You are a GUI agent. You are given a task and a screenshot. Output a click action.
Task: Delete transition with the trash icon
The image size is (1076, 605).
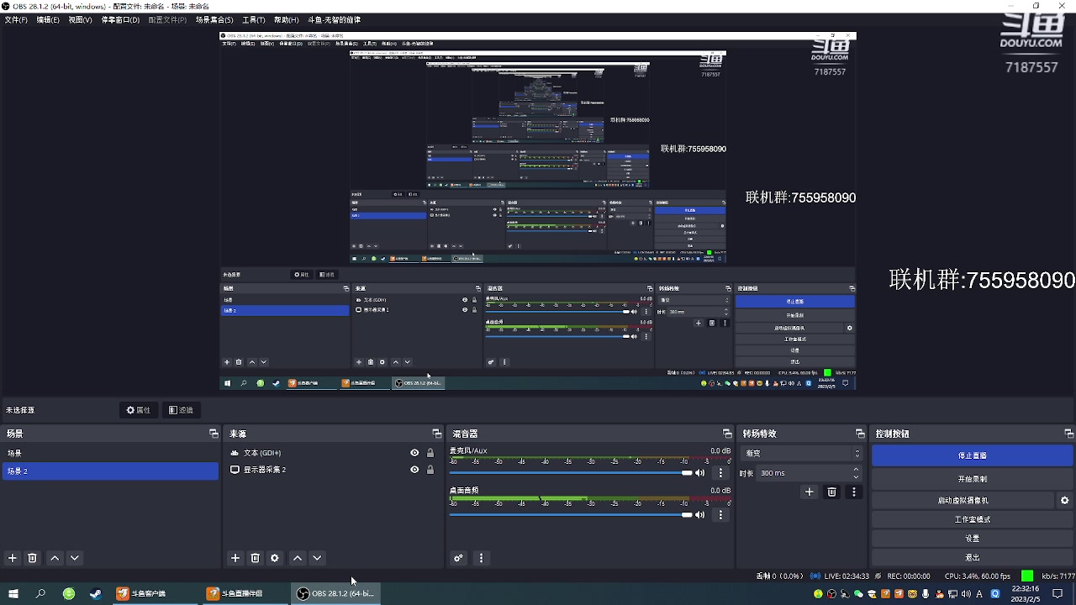(832, 492)
